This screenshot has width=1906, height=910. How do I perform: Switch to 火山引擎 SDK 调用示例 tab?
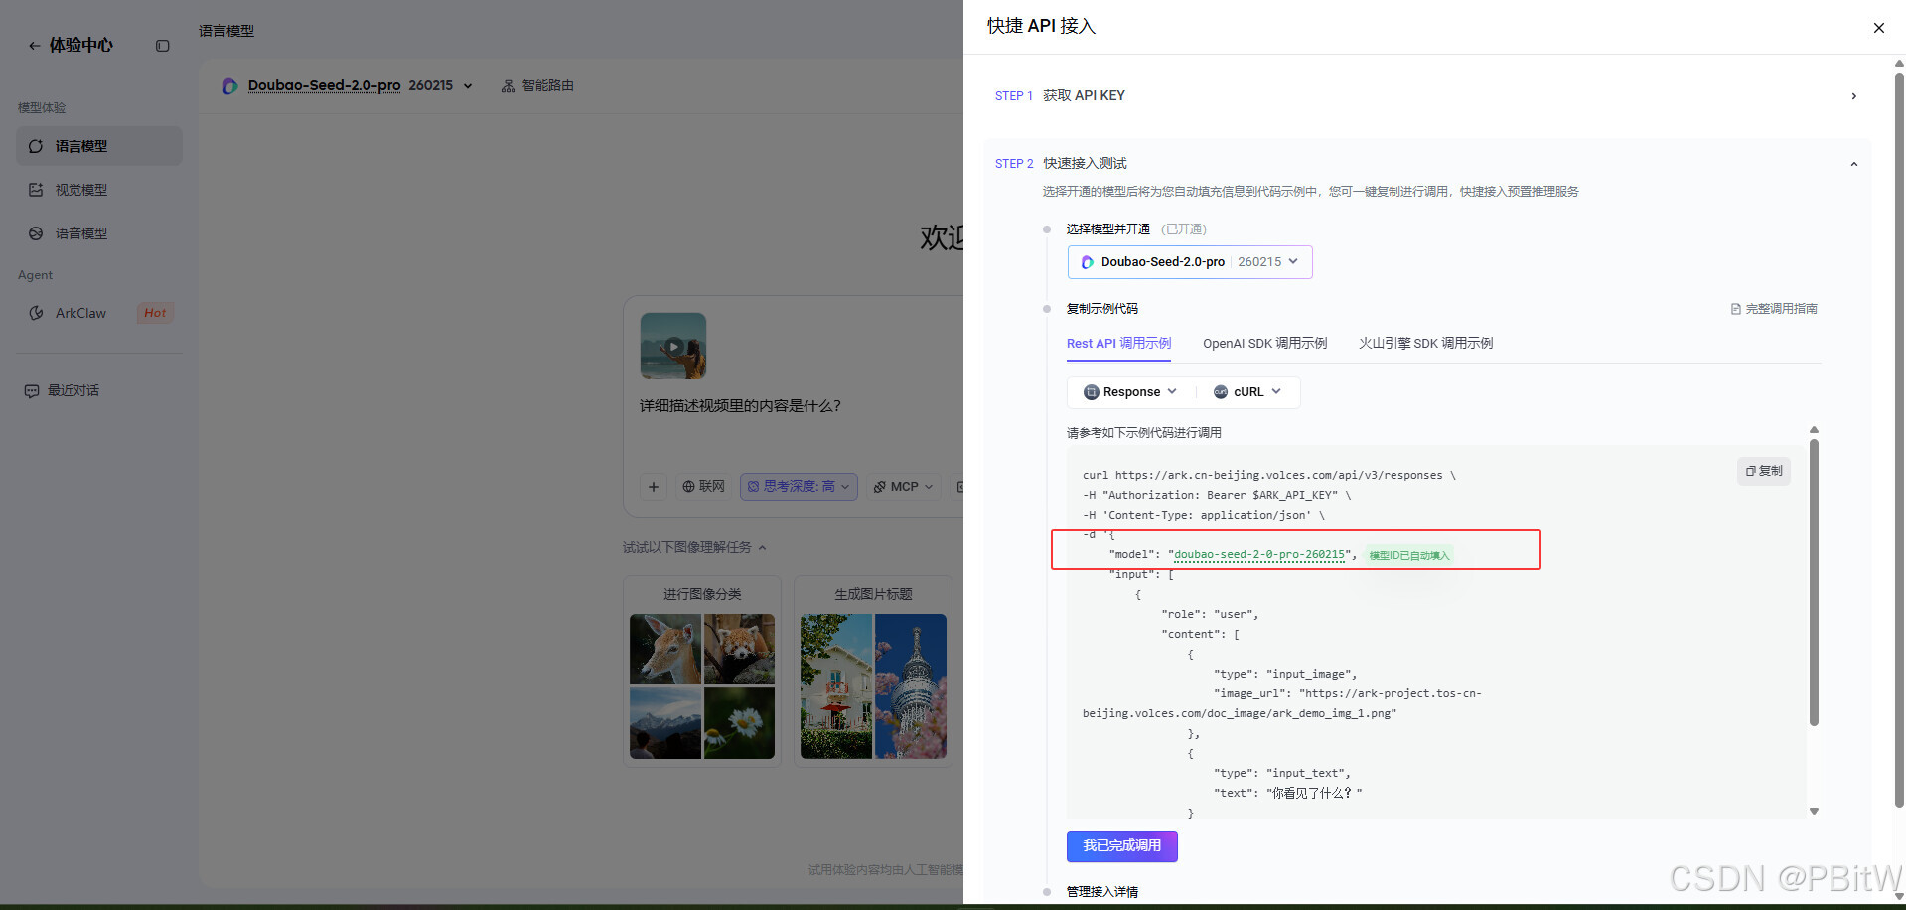pos(1425,344)
